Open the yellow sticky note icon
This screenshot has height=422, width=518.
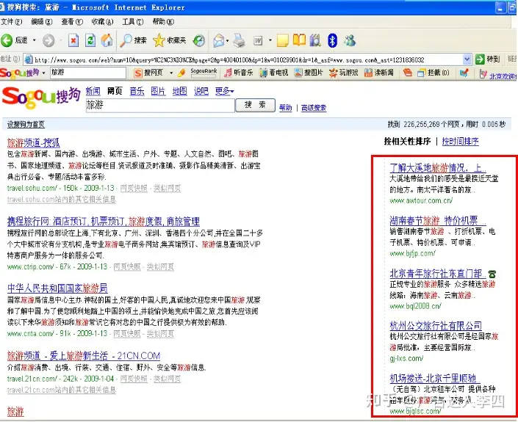[x=282, y=40]
